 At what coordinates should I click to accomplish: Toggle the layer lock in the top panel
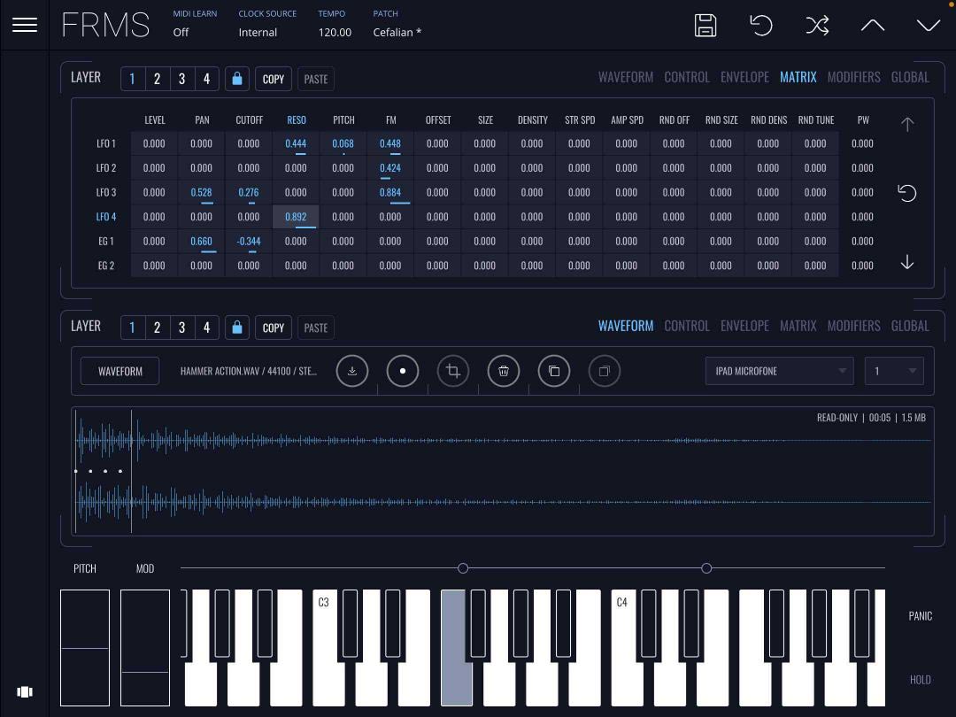pyautogui.click(x=236, y=78)
